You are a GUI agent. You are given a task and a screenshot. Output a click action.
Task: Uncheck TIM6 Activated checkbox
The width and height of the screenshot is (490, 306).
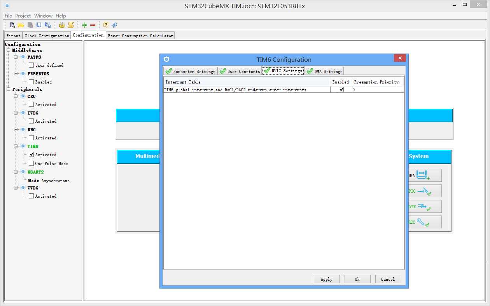click(31, 154)
